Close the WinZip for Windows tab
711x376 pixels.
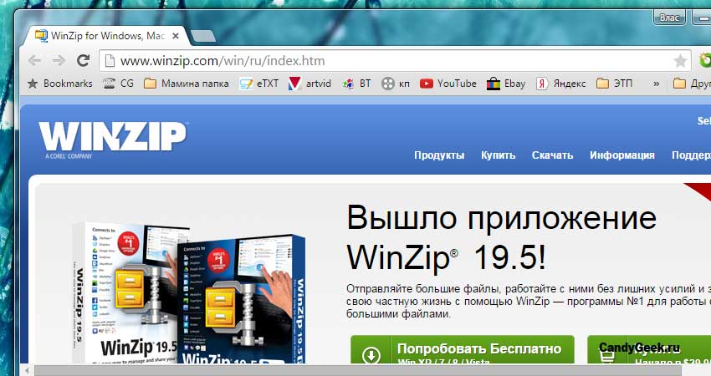[176, 36]
